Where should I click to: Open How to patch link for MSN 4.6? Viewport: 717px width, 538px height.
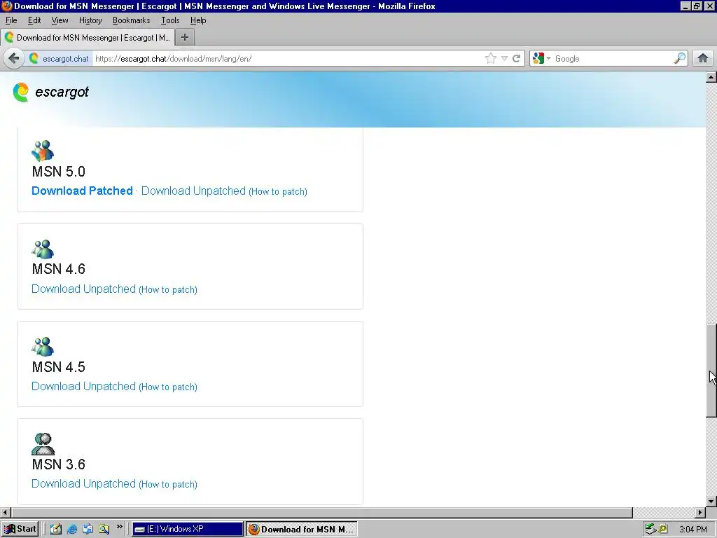click(168, 289)
